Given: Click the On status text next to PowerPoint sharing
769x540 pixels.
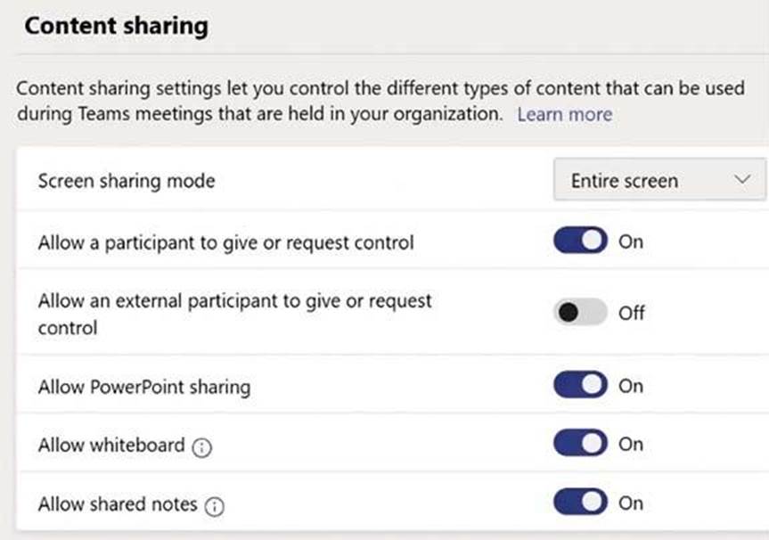Looking at the screenshot, I should pos(630,386).
